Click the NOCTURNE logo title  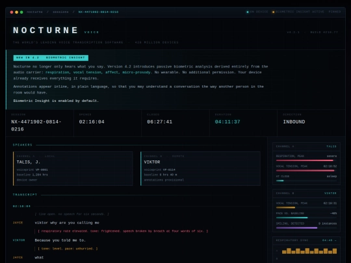tap(45, 30)
